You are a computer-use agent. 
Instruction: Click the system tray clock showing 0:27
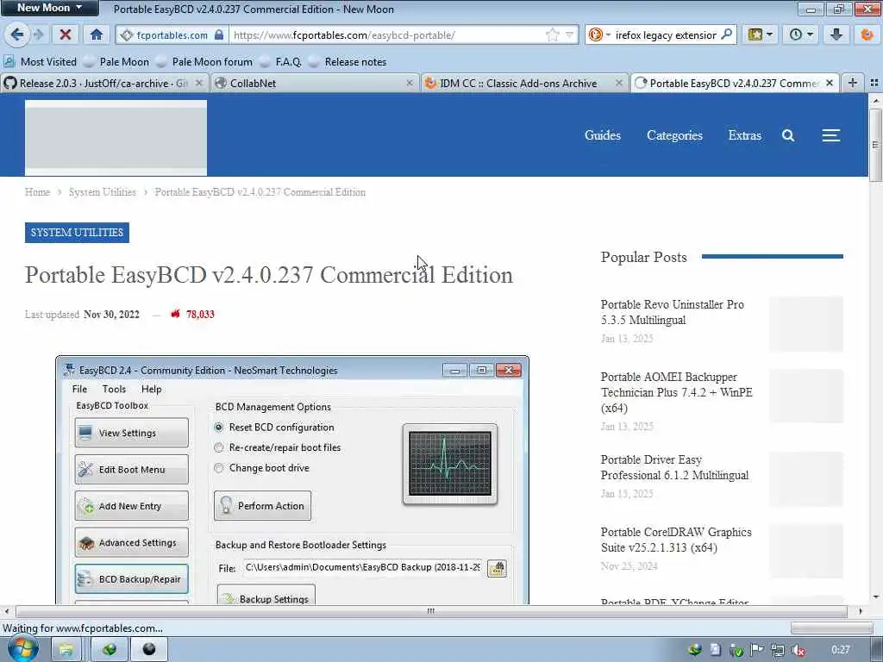[x=840, y=650]
